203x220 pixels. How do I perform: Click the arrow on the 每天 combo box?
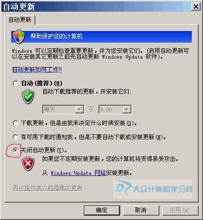click(x=79, y=110)
